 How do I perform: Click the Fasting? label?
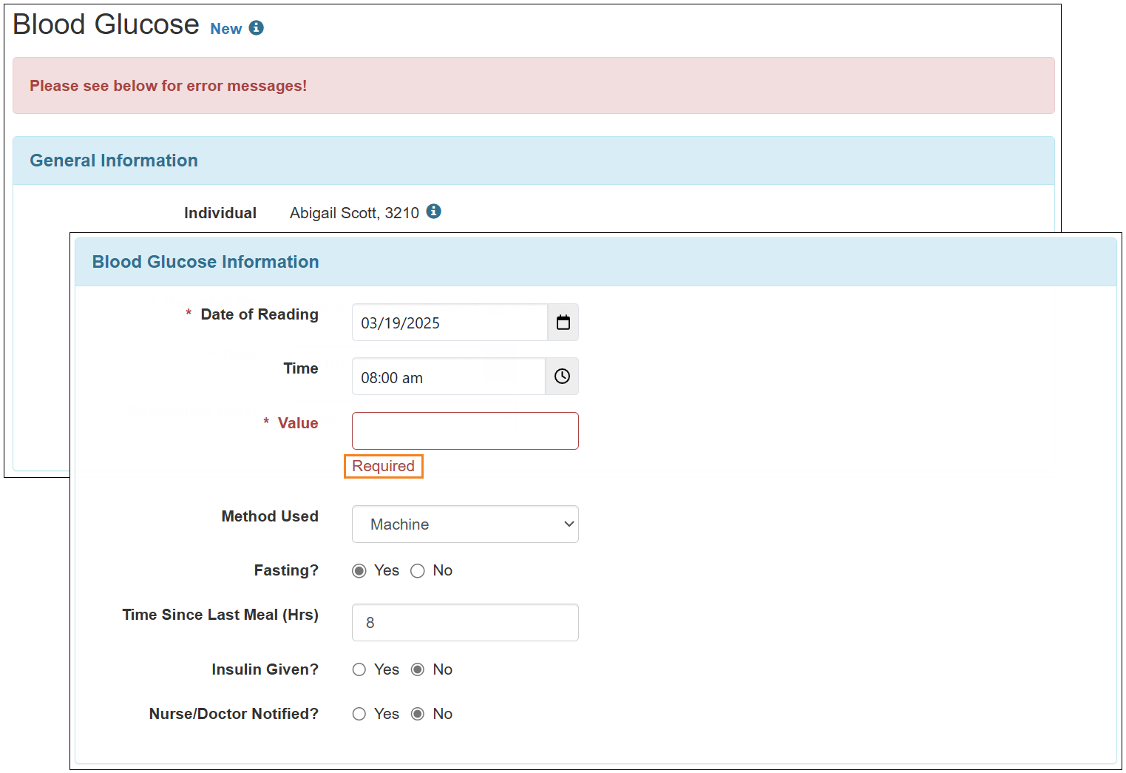tap(286, 570)
